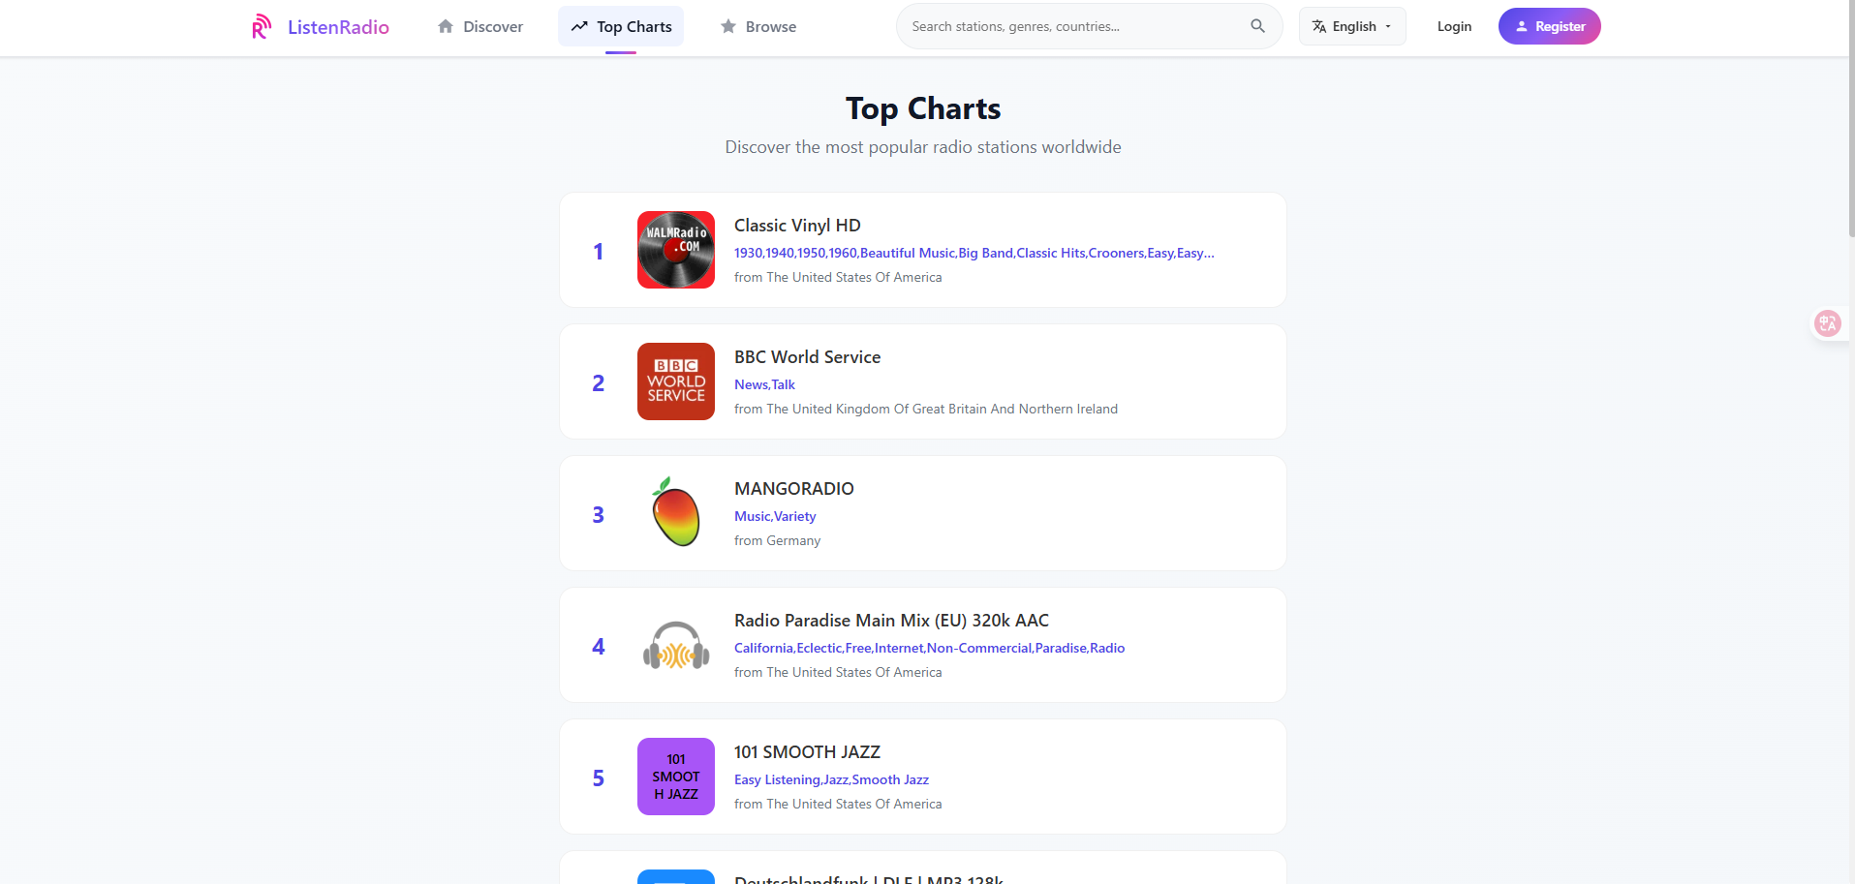Click rank number 5
Screen dimensions: 1855x884
pos(599,777)
